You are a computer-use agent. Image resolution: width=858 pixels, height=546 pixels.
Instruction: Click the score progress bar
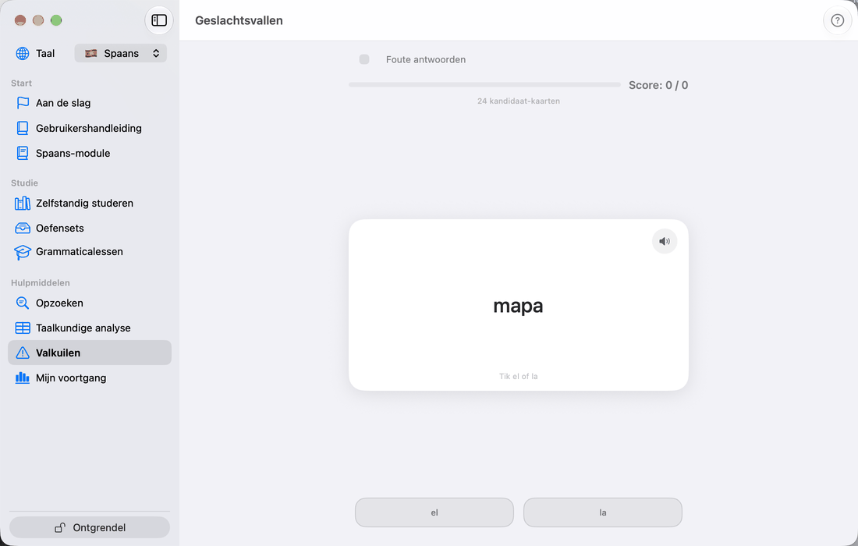(x=485, y=85)
